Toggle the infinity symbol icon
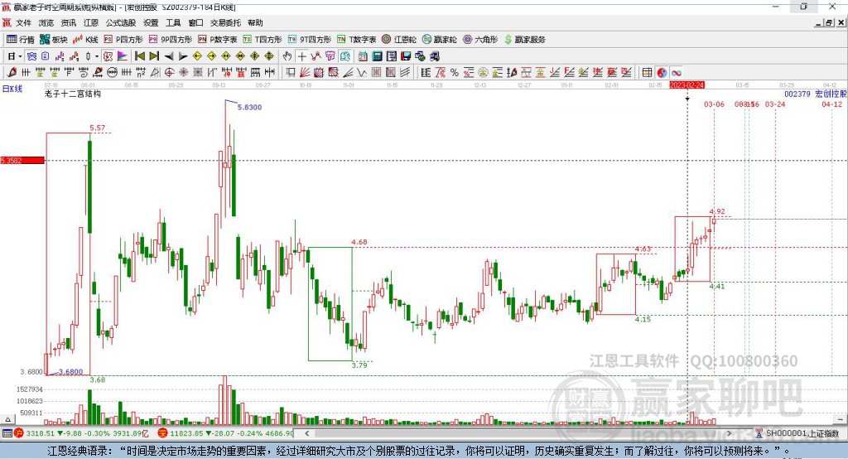This screenshot has height=459, width=848. click(x=676, y=73)
